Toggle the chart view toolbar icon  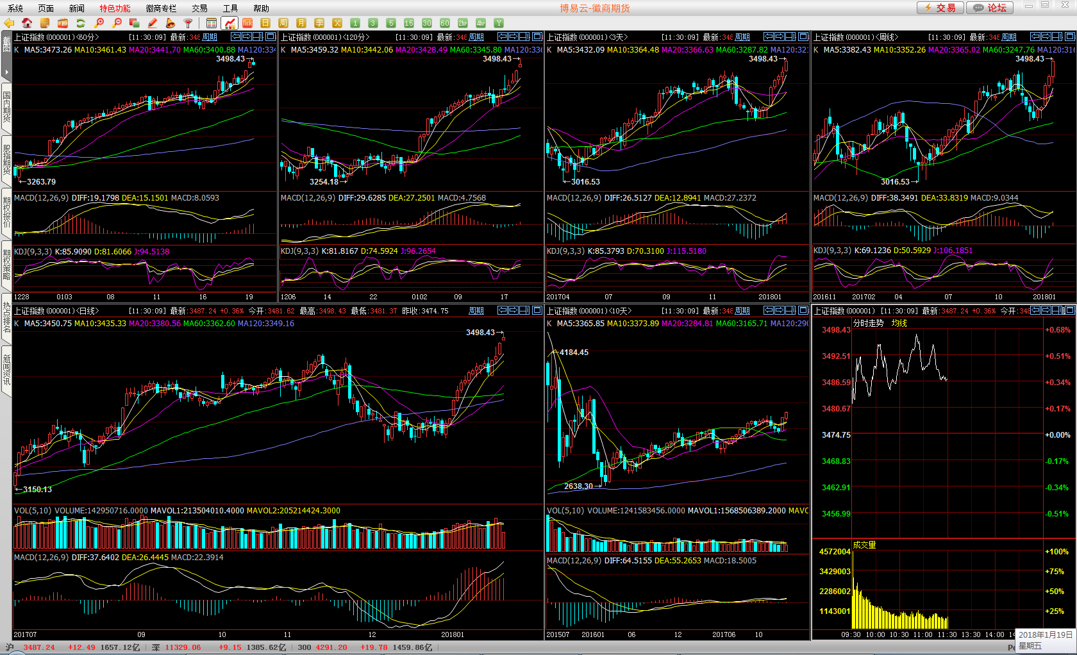pos(230,23)
